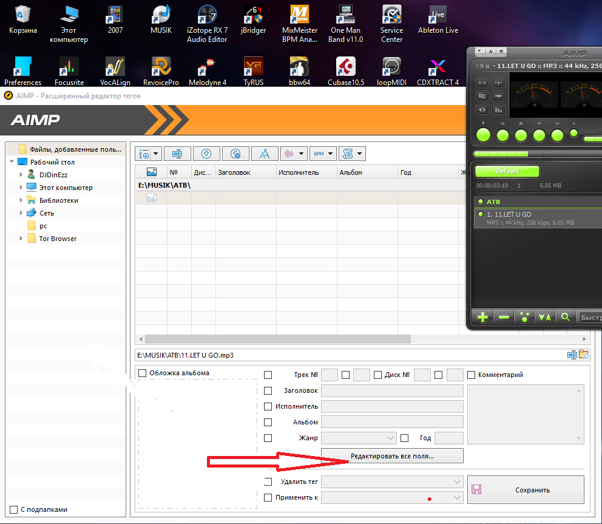Enable the Применить к checkbox
Viewport: 602px width, 524px height.
pos(268,497)
